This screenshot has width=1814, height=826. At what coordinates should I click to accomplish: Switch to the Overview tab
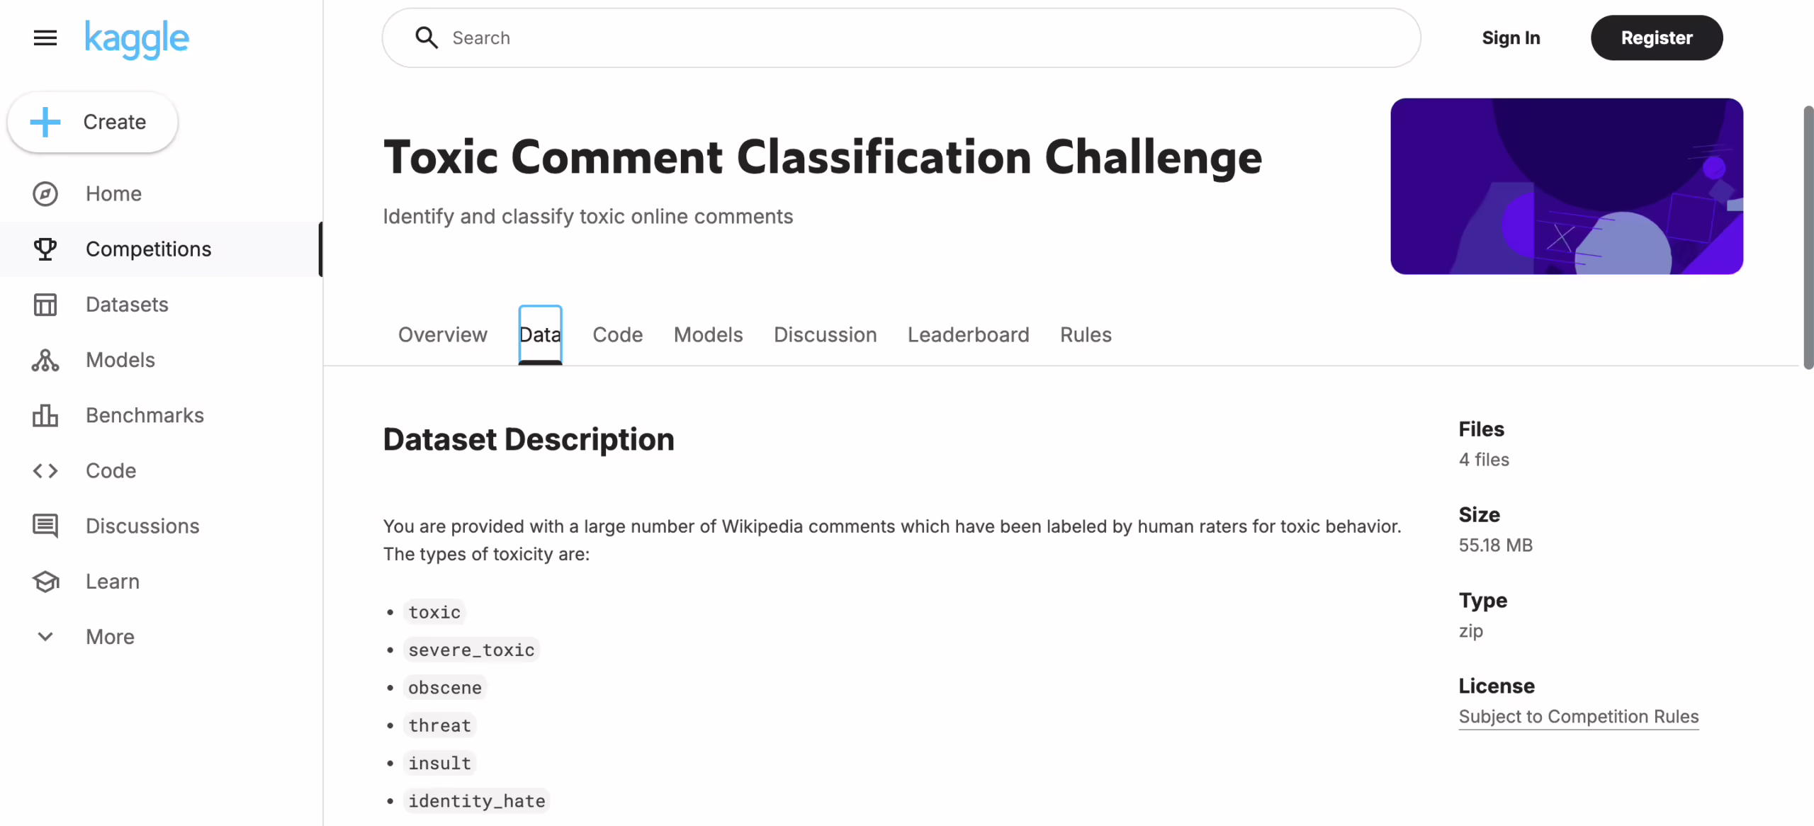[x=442, y=334]
